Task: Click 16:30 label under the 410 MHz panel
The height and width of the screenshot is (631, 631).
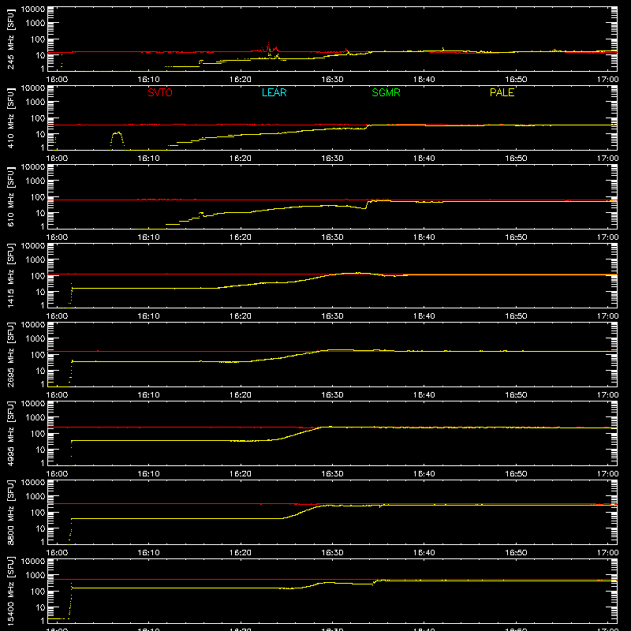Action: click(x=332, y=159)
